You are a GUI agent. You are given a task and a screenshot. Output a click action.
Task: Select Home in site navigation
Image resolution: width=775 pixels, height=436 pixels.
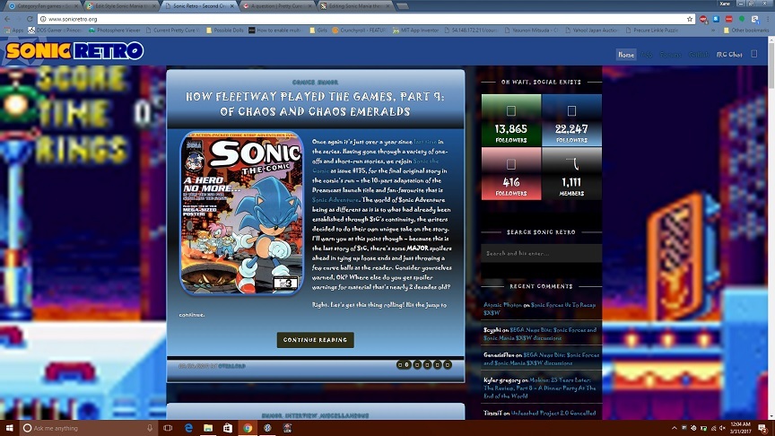[x=626, y=55]
